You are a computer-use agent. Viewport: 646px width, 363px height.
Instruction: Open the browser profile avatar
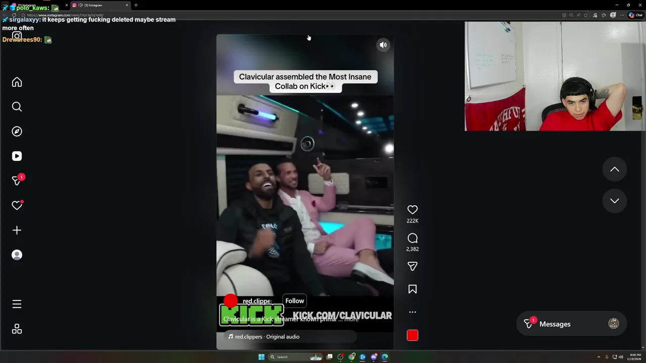(x=613, y=15)
